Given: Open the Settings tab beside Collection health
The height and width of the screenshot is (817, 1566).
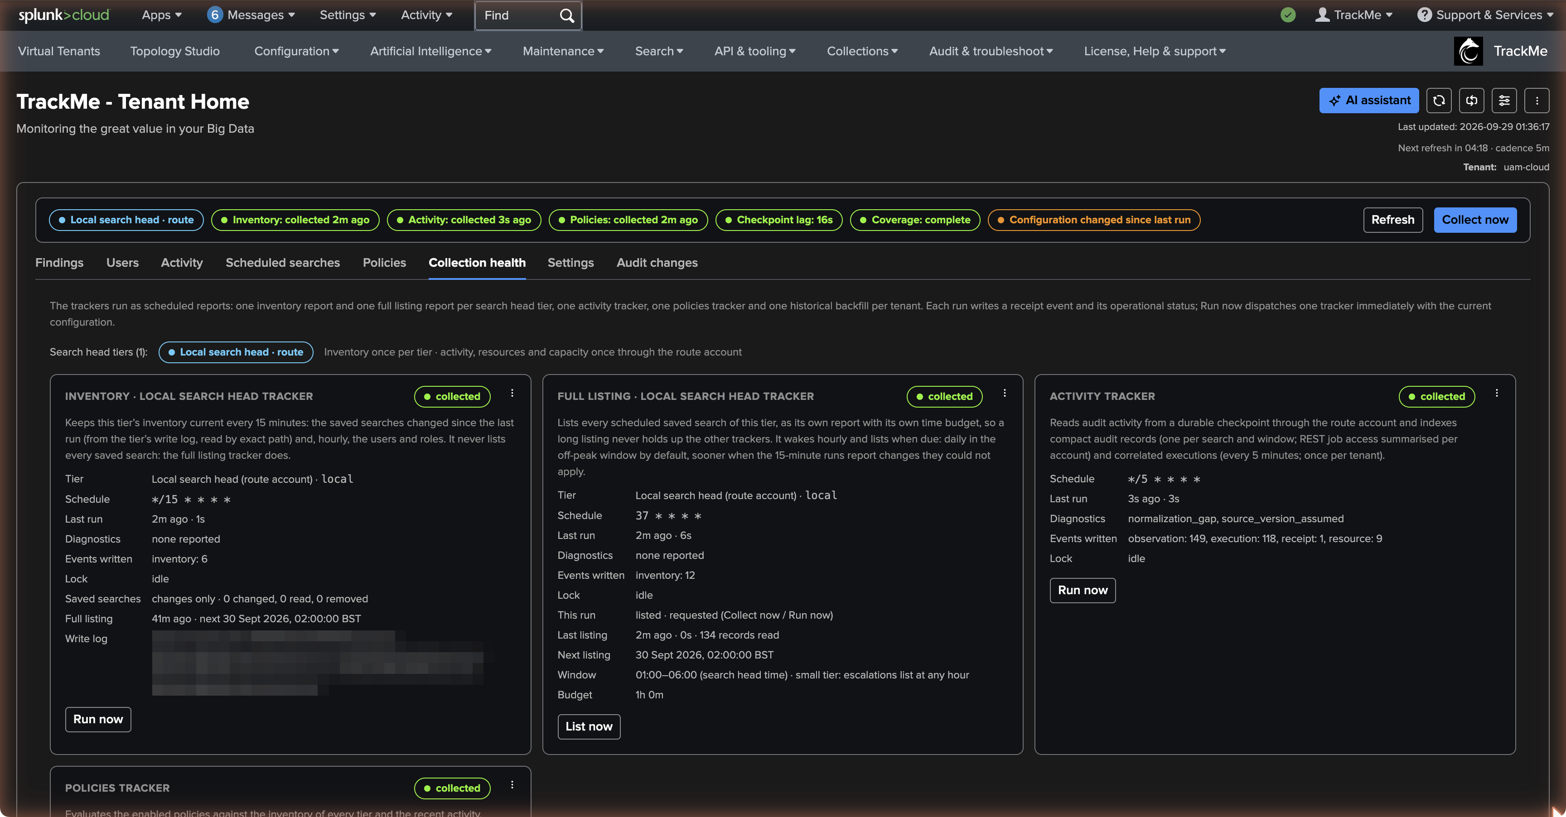Looking at the screenshot, I should click(570, 262).
